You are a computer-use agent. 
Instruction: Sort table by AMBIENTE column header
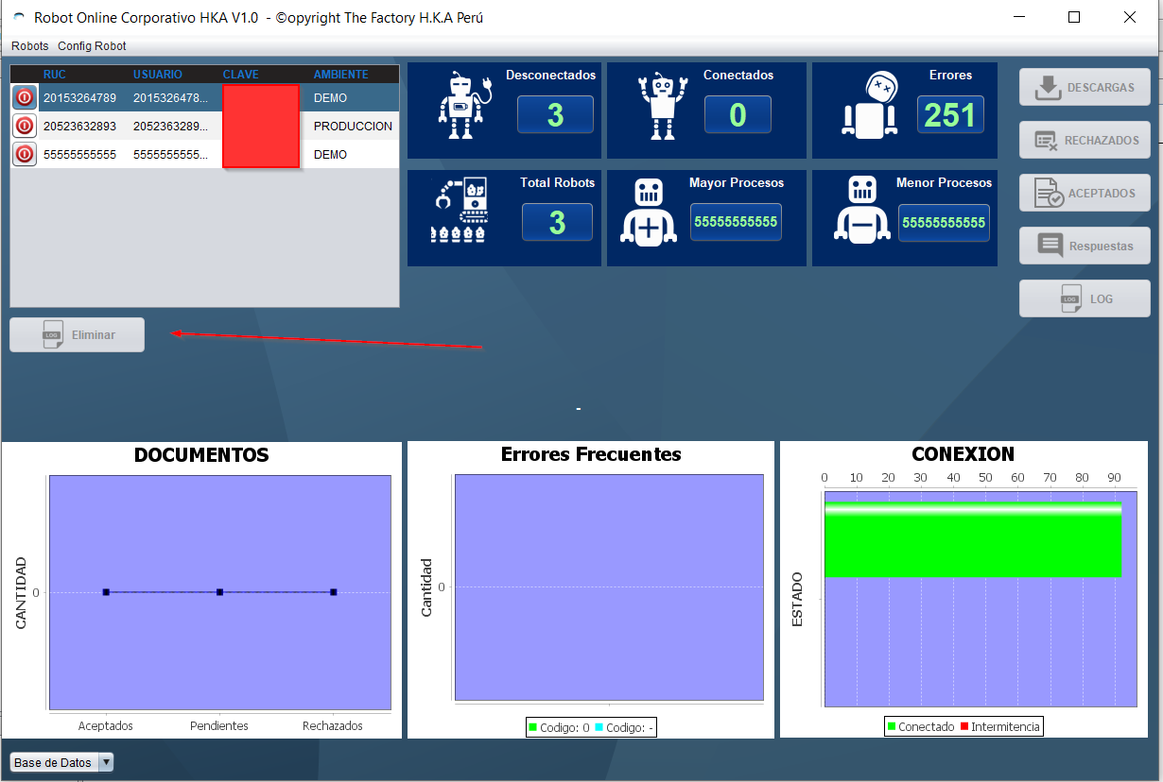341,75
